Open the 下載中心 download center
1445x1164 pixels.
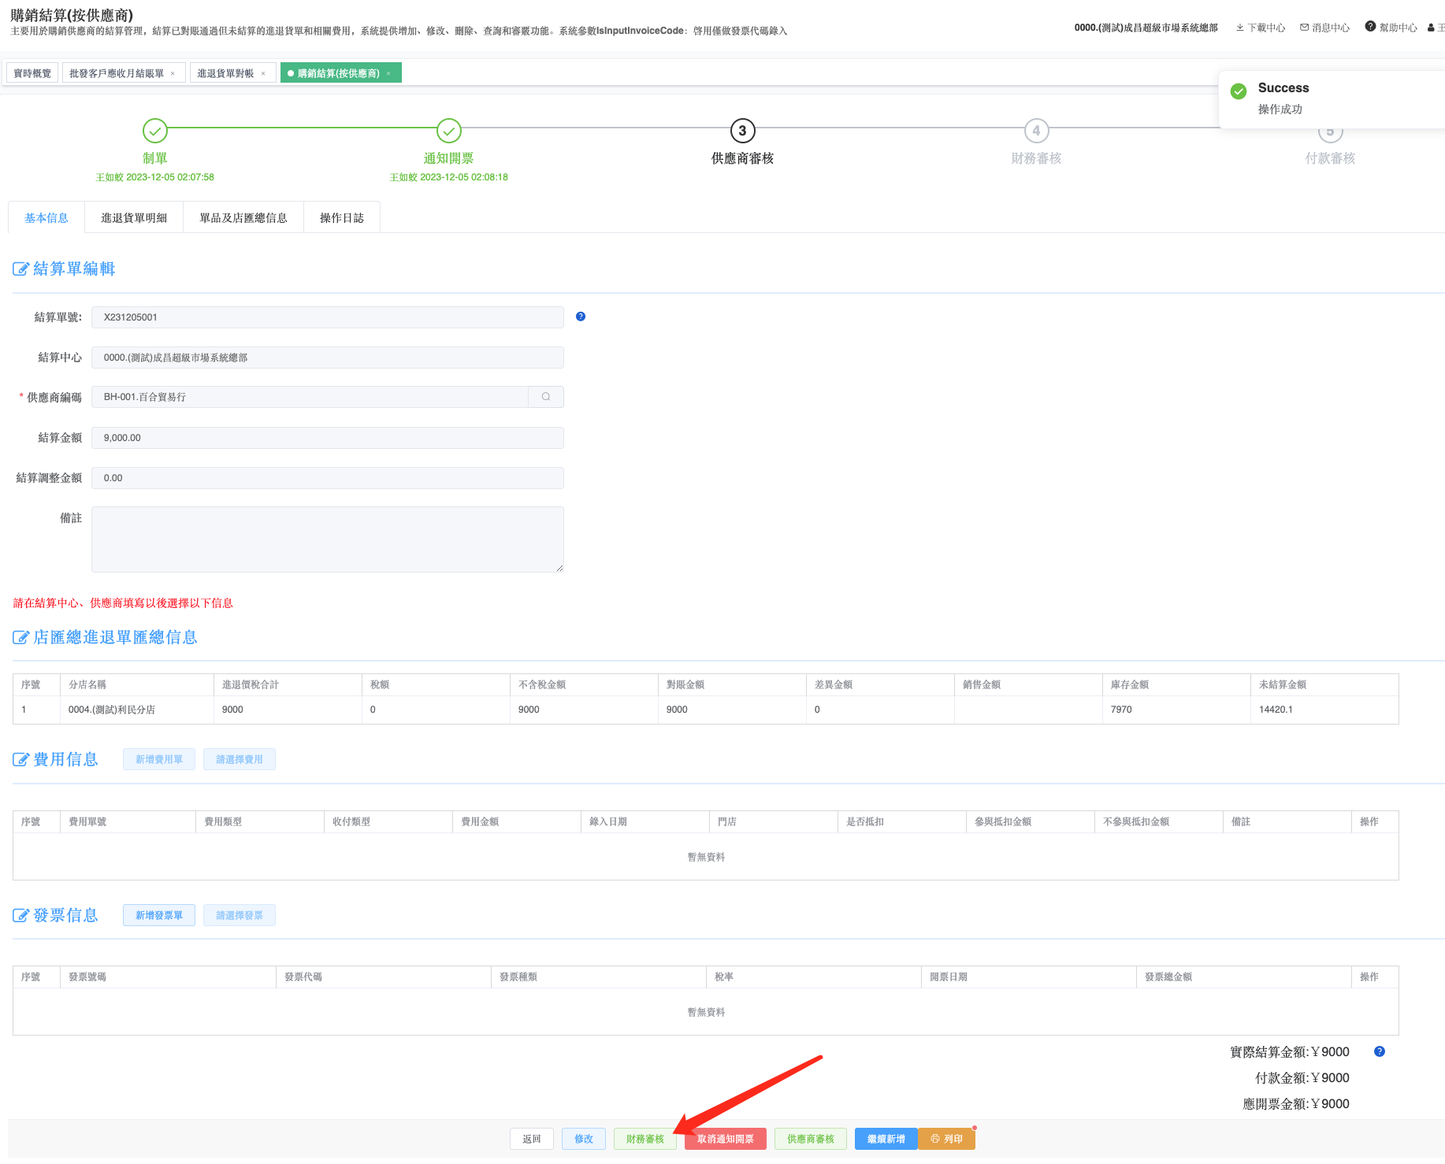(1261, 28)
